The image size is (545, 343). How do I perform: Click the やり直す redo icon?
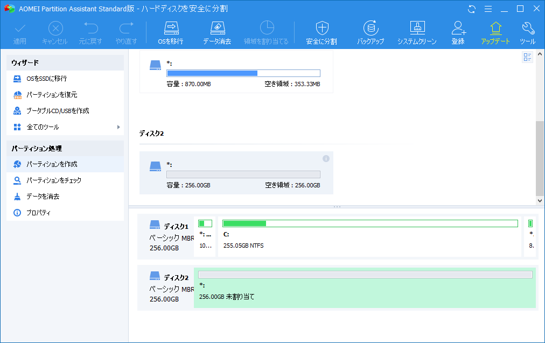126,33
